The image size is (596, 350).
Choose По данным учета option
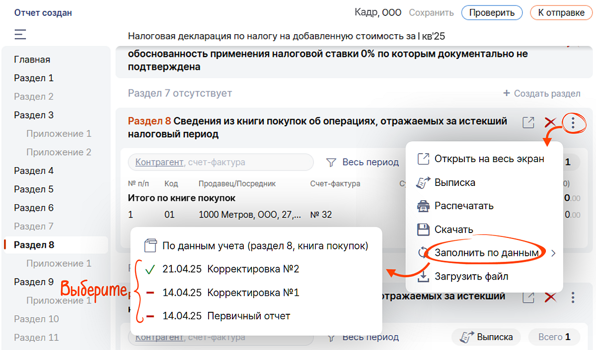(265, 245)
